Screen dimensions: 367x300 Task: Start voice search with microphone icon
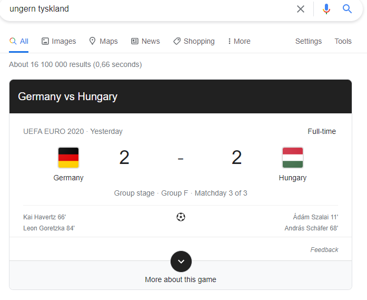tap(326, 9)
